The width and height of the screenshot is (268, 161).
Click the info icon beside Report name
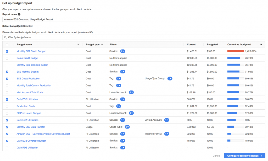click(x=19, y=14)
